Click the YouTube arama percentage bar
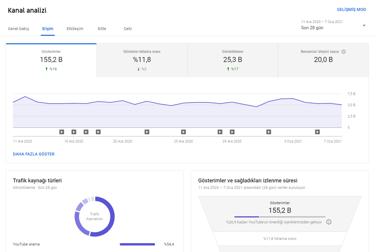The image size is (376, 252). [137, 244]
